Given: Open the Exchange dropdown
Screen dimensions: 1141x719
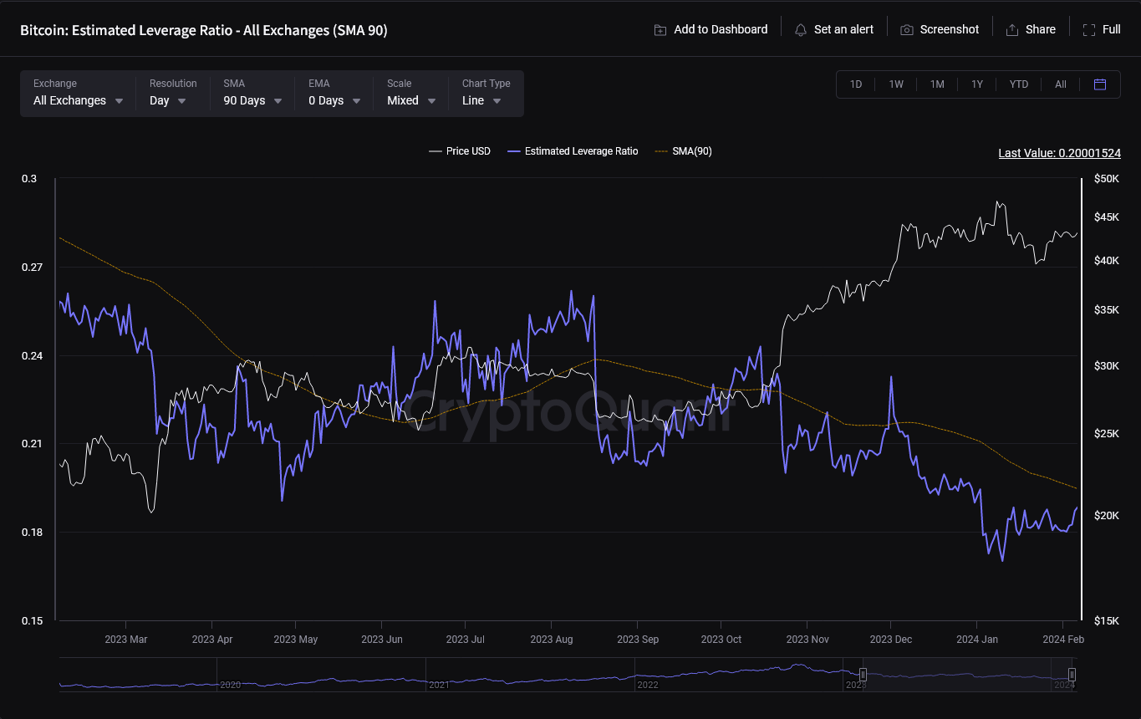Looking at the screenshot, I should point(78,100).
